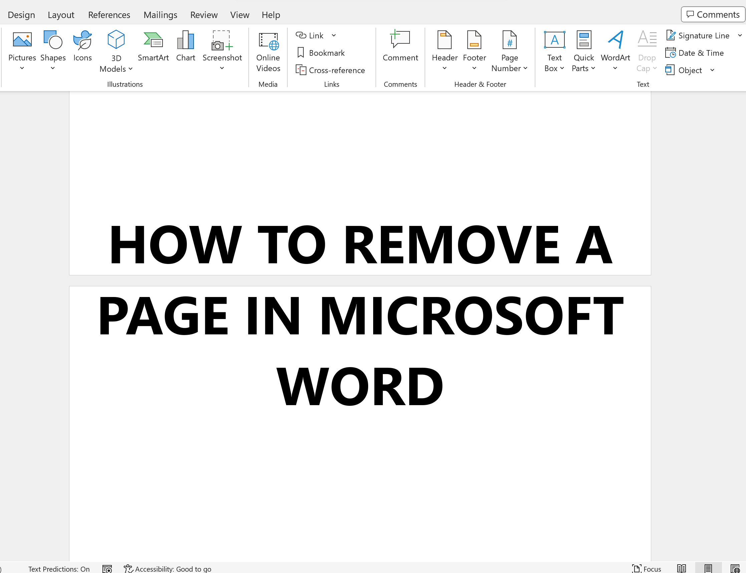Viewport: 746px width, 573px height.
Task: Expand the Object dropdown arrow
Action: 712,70
